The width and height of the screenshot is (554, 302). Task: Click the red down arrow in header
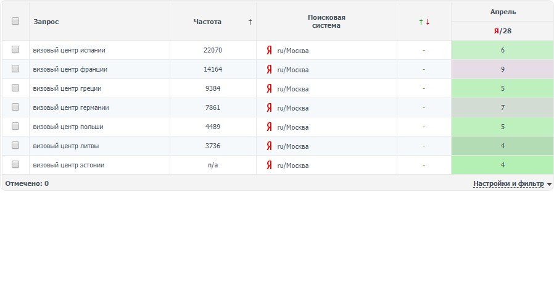coord(428,22)
